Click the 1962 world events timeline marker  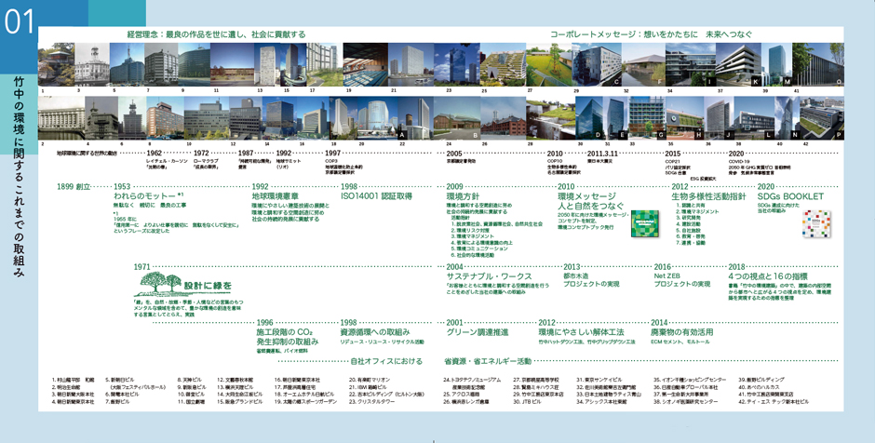pos(154,153)
